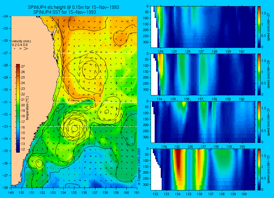
Task: Click the 250 depth label on the lat=-31 section
Action: point(146,131)
